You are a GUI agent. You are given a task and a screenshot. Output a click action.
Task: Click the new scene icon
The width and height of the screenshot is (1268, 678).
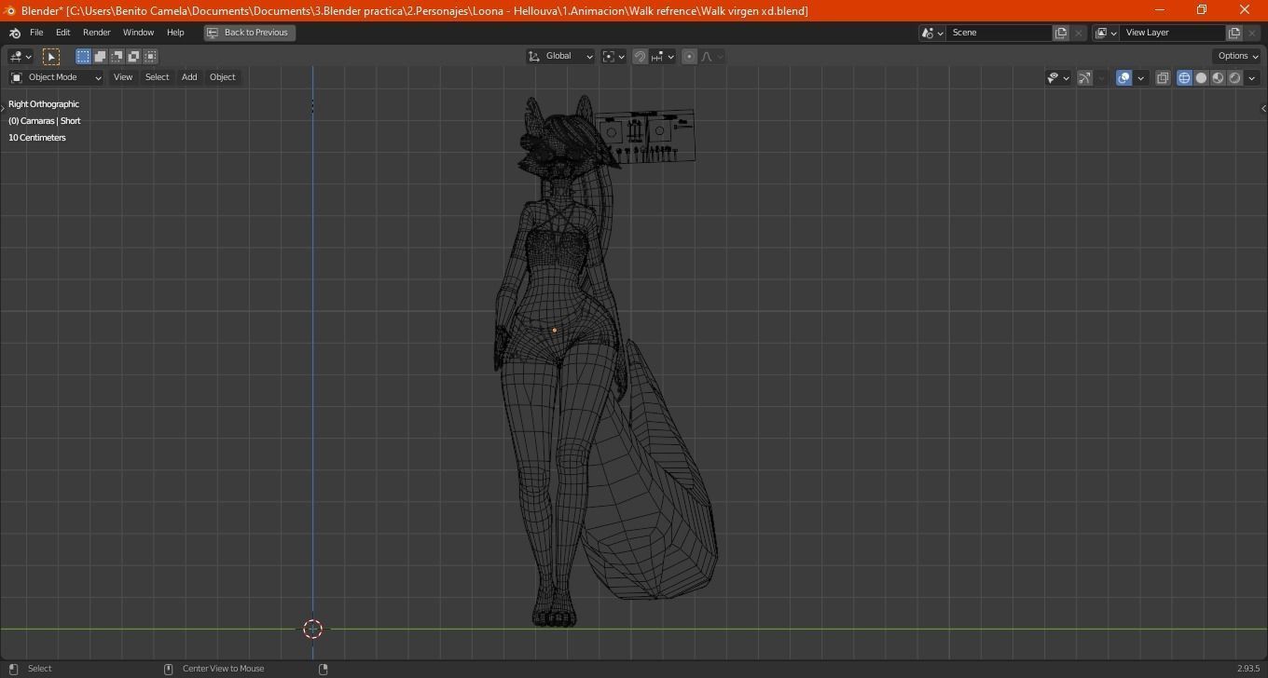pos(1061,33)
